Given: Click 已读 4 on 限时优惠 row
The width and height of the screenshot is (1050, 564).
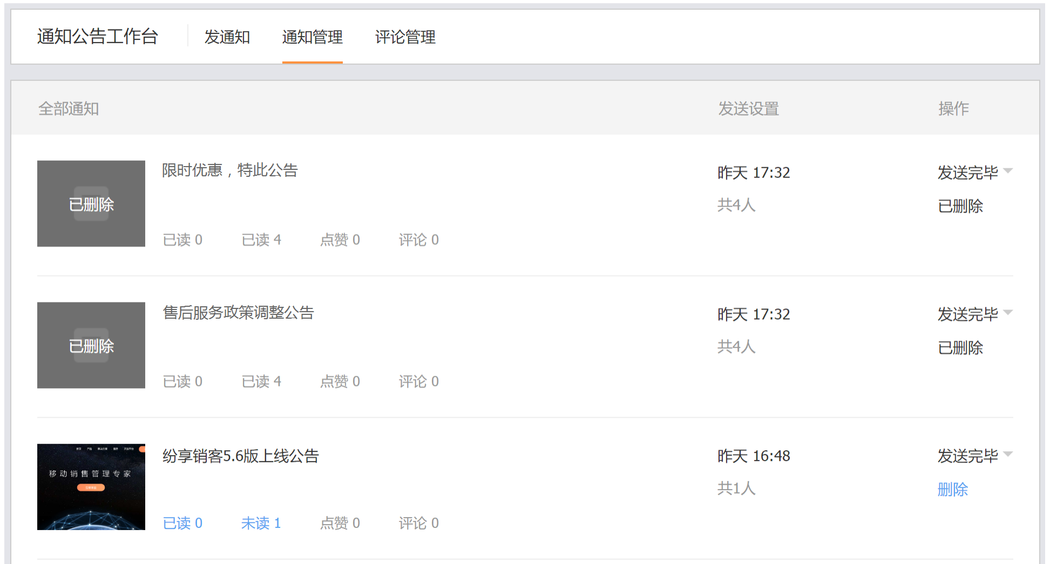Looking at the screenshot, I should coord(261,240).
